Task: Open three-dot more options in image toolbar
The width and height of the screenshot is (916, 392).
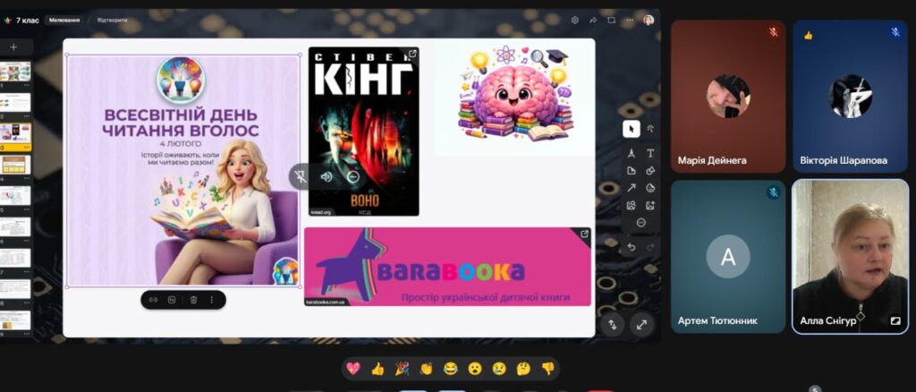Action: pyautogui.click(x=212, y=300)
